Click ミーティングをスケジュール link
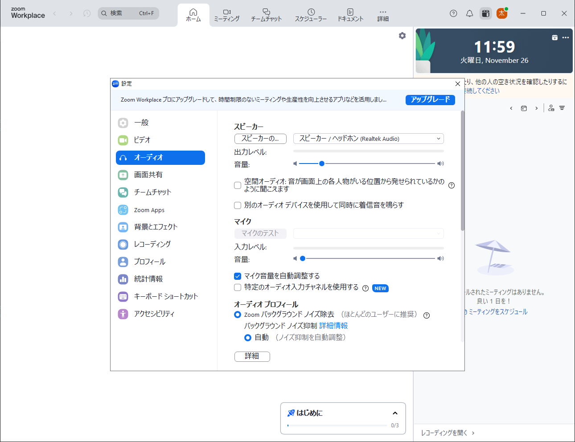 pos(498,312)
